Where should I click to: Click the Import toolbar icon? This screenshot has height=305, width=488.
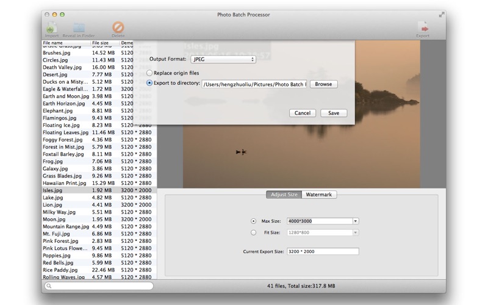pyautogui.click(x=51, y=27)
